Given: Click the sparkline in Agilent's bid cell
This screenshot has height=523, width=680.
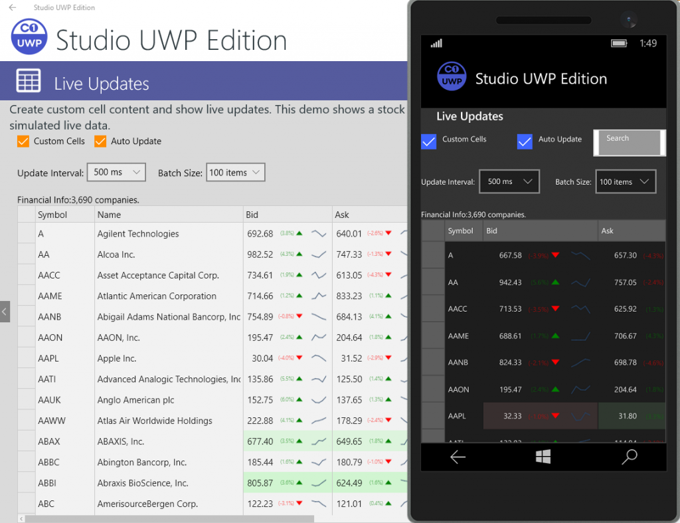Looking at the screenshot, I should 319,233.
